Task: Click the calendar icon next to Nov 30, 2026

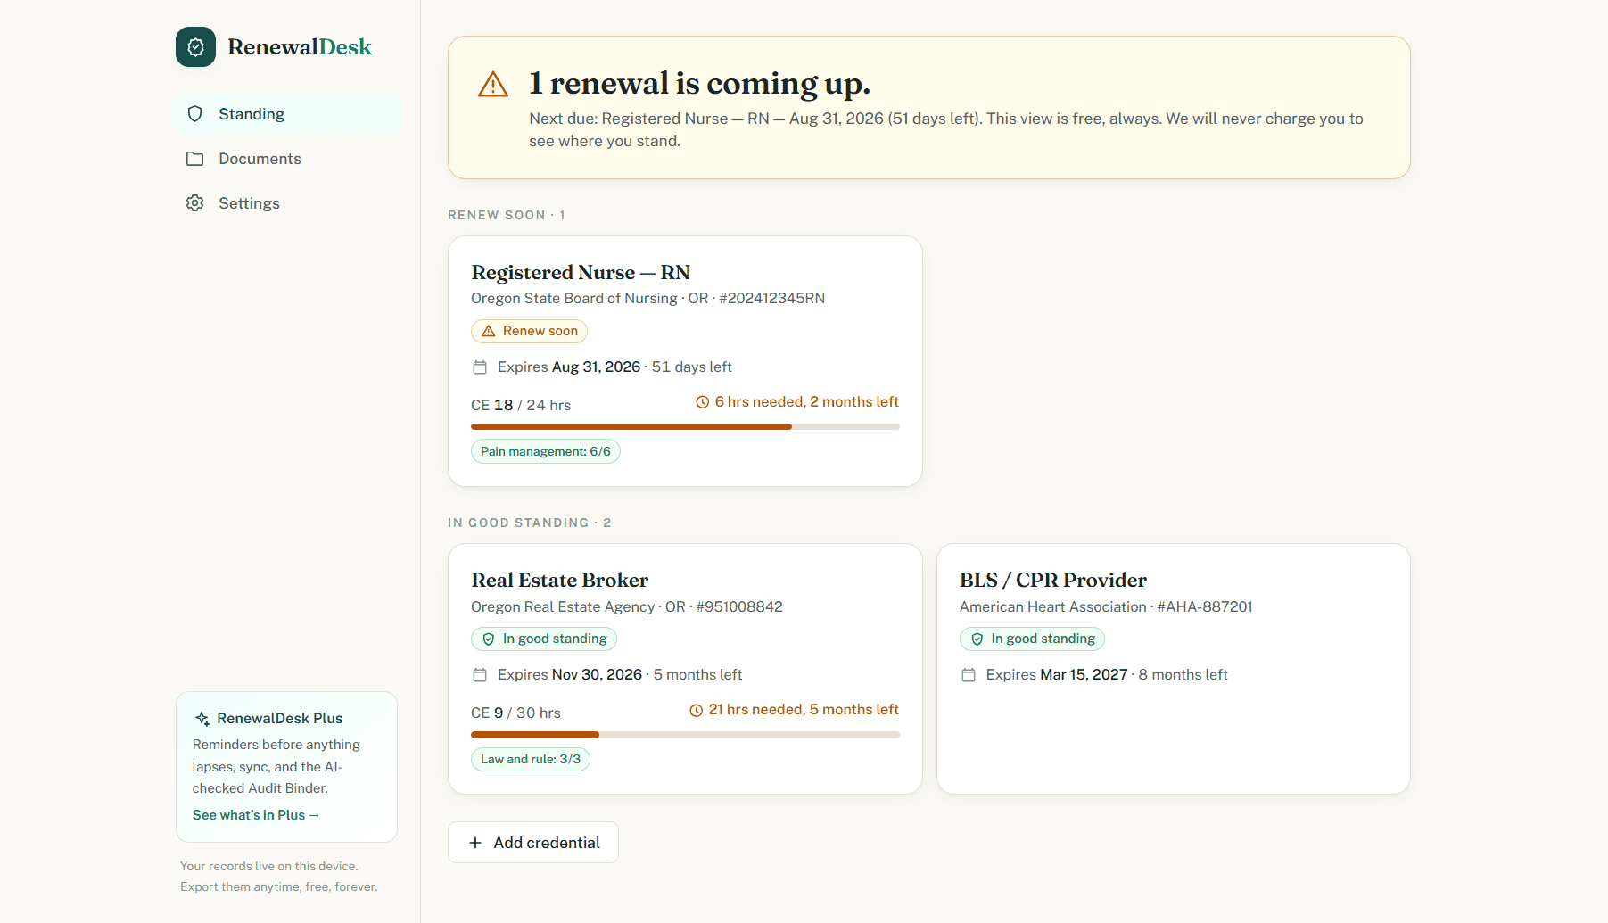Action: point(480,675)
